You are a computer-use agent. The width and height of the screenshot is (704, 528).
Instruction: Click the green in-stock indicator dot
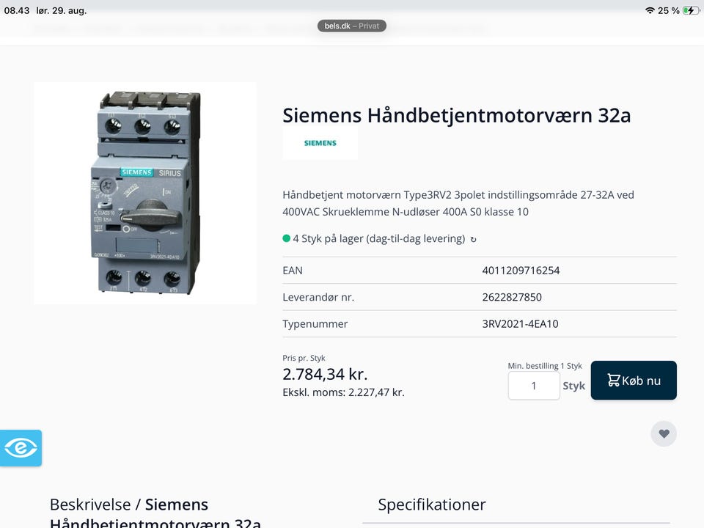tap(287, 238)
